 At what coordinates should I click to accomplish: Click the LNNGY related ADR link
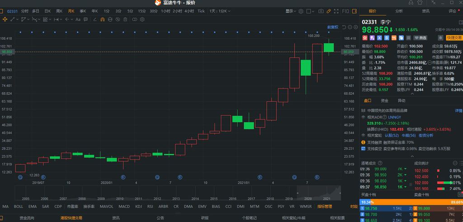(394, 117)
